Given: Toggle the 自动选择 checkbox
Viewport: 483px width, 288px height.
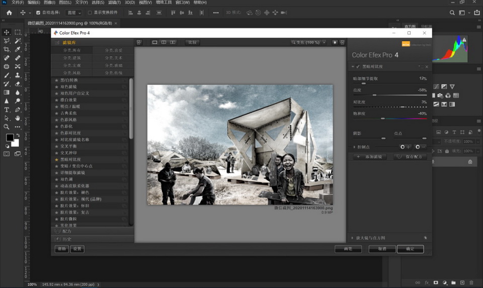Looking at the screenshot, I should 38,13.
